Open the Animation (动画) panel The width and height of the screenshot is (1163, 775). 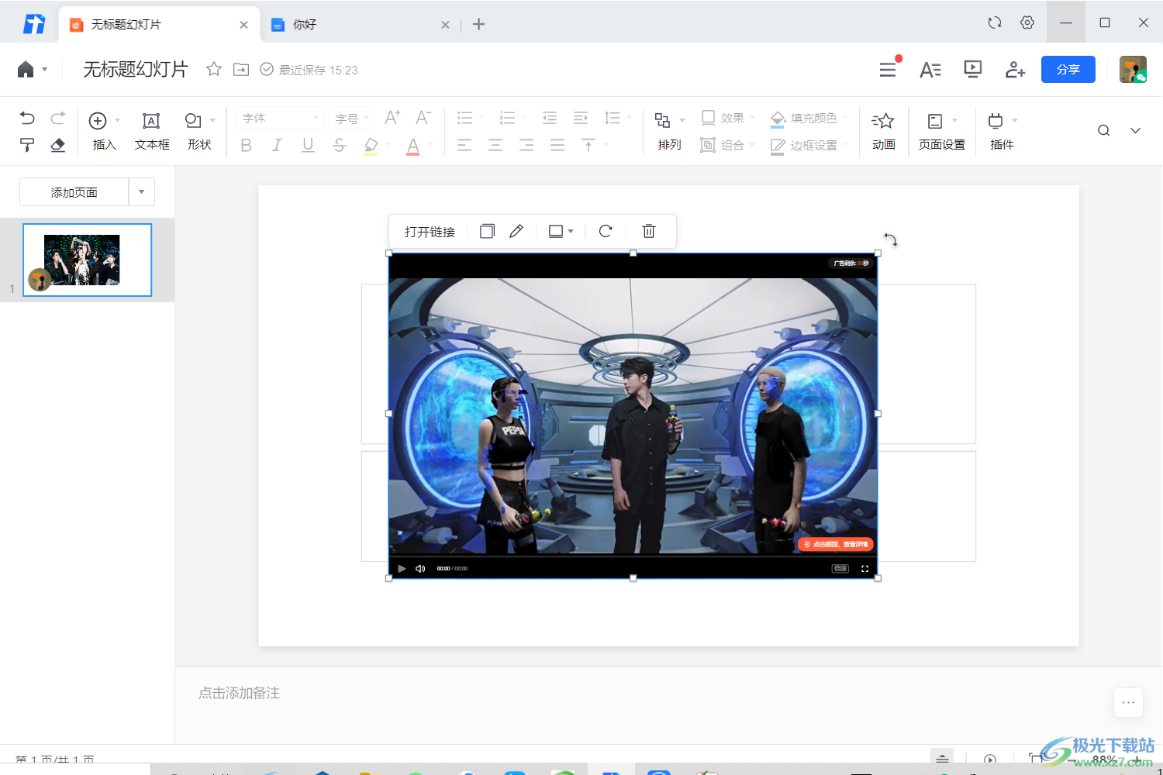(883, 130)
